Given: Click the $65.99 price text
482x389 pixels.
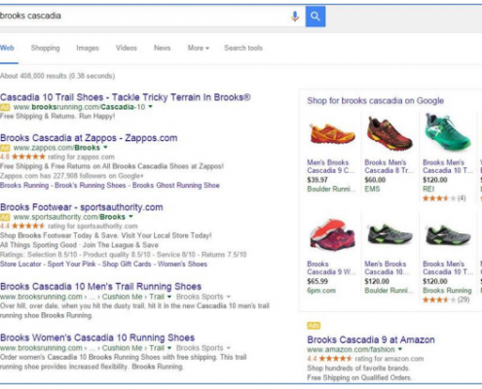Looking at the screenshot, I should coord(317,281).
